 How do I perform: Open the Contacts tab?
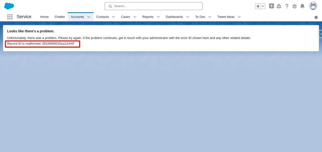tap(103, 17)
